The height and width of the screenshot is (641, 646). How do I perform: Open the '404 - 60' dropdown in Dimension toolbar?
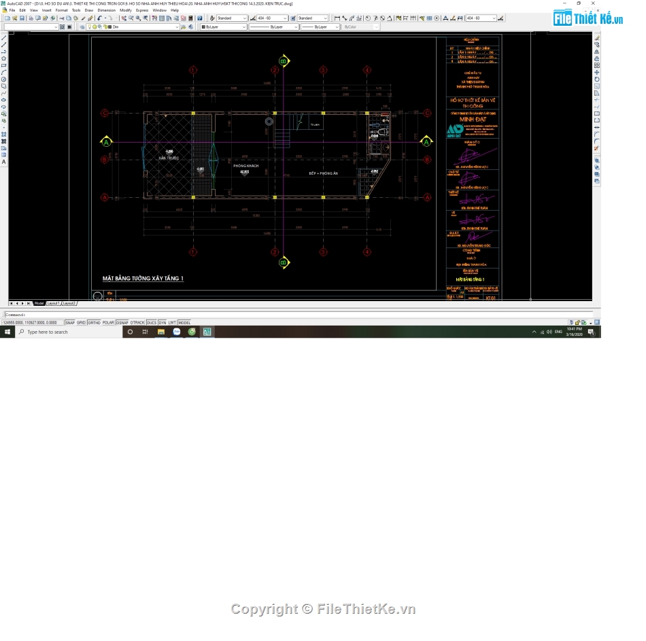481,18
